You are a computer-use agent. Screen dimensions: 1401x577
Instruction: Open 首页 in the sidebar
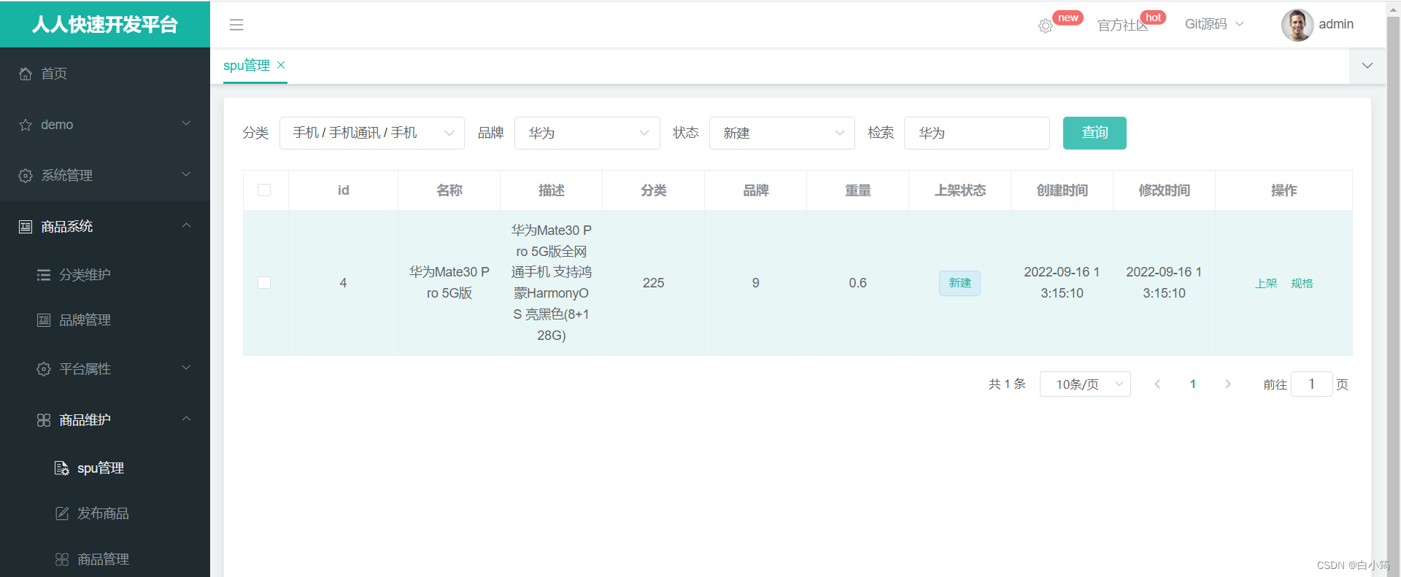105,74
